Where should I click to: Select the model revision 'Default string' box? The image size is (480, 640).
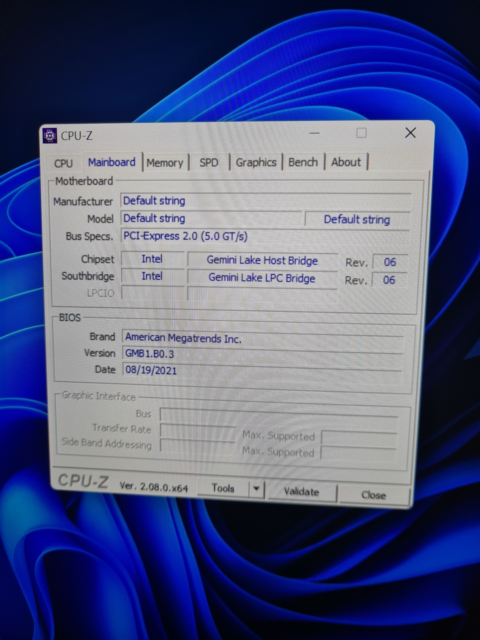click(x=357, y=220)
